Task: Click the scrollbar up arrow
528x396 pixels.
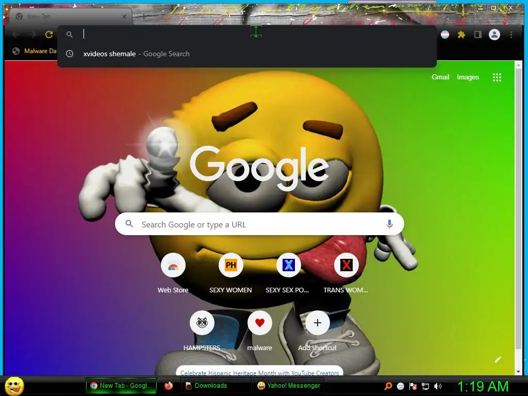Action: click(x=519, y=65)
